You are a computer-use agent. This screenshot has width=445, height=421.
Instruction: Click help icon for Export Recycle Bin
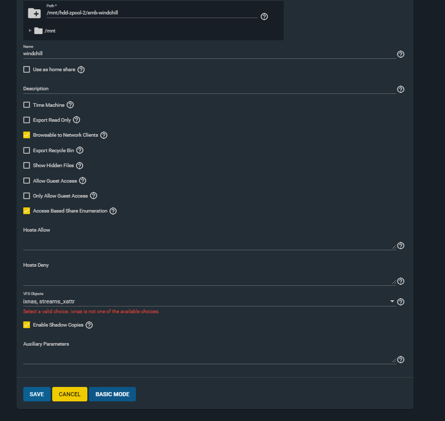coord(80,151)
